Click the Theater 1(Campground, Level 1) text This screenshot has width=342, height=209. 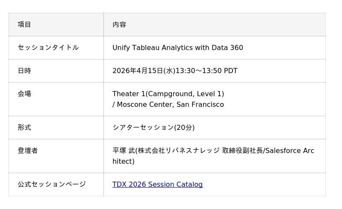[168, 94]
